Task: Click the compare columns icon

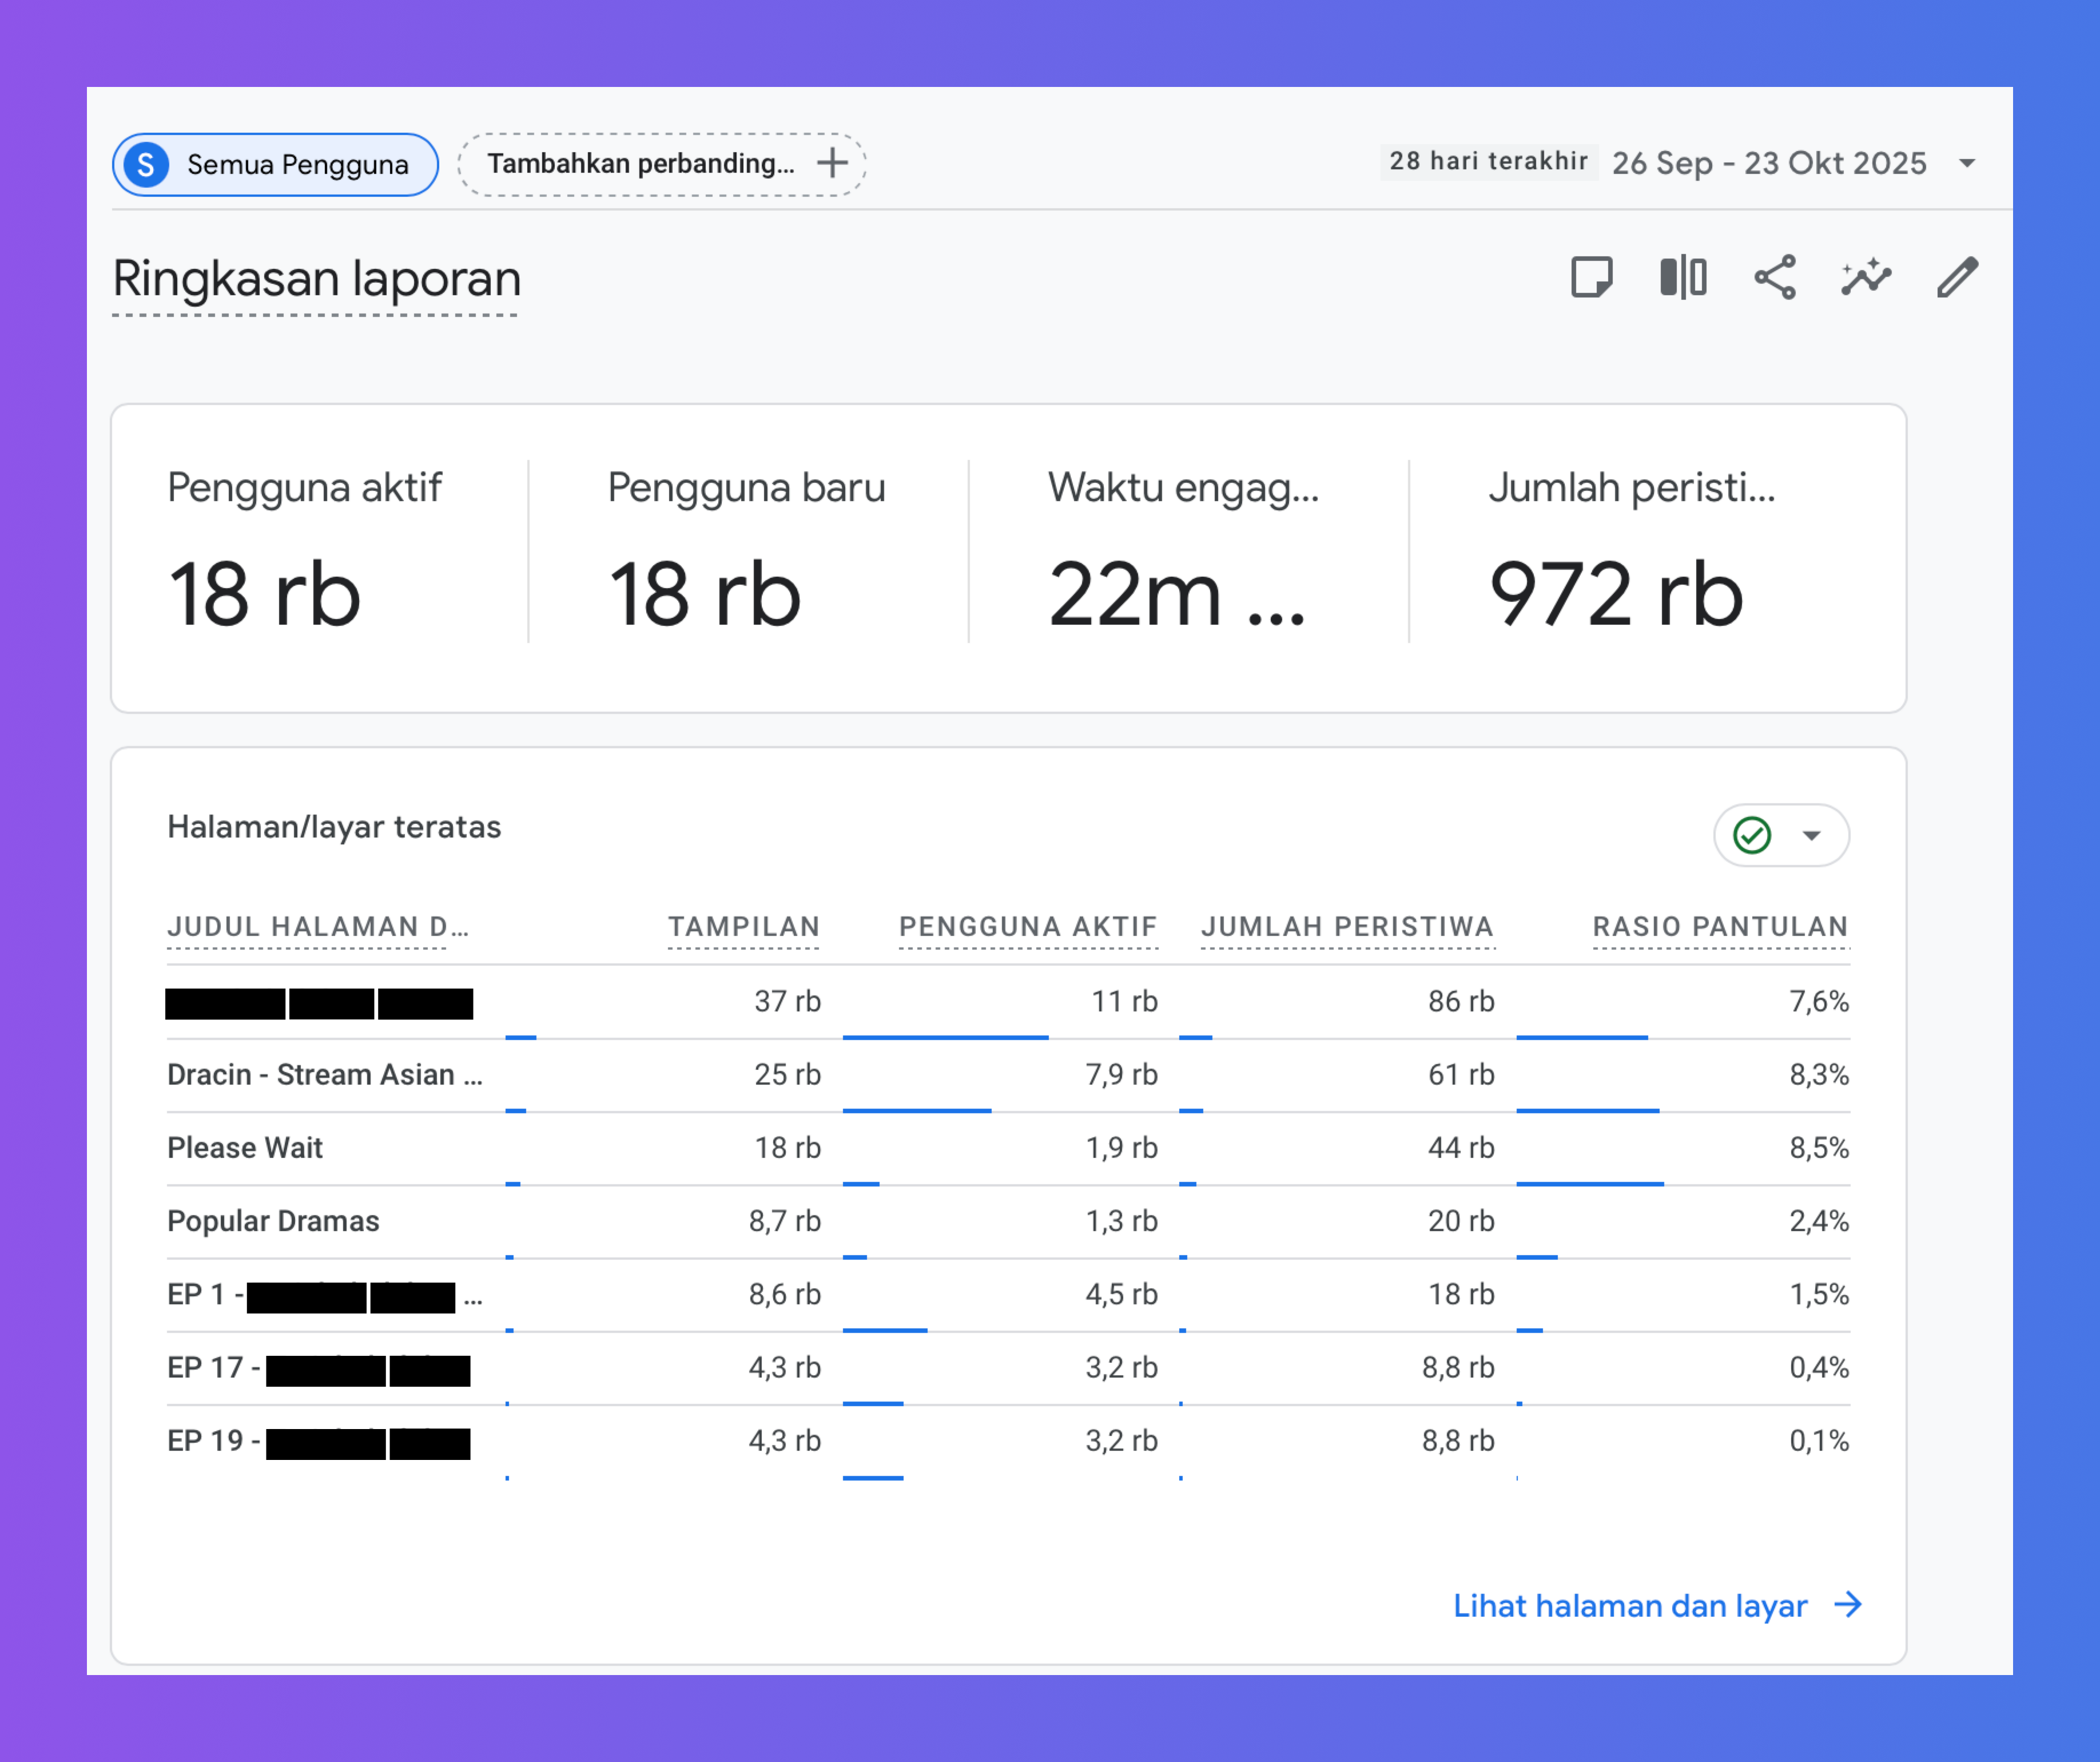Action: point(1683,277)
